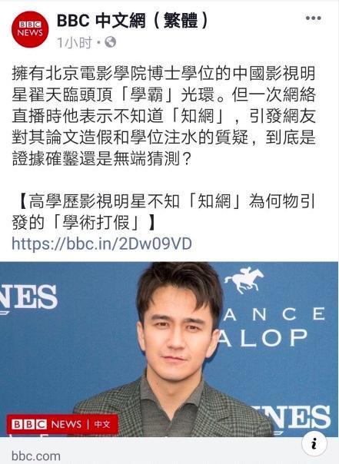The height and width of the screenshot is (464, 339).
Task: Tap the circular info 'i' icon
Action: click(314, 444)
